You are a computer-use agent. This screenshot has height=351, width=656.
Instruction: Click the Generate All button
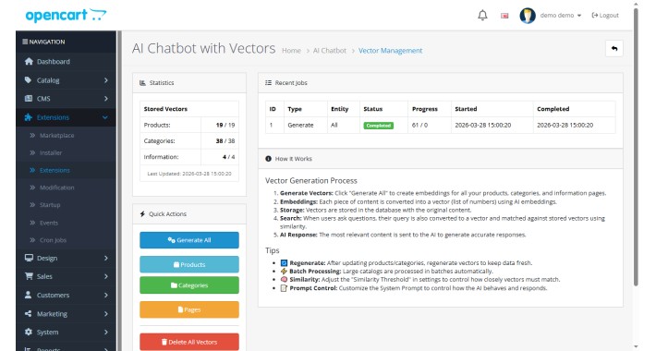click(189, 240)
